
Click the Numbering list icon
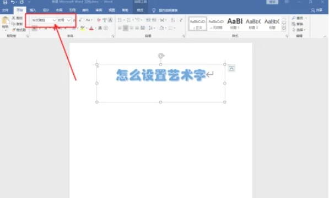pyautogui.click(x=128, y=20)
